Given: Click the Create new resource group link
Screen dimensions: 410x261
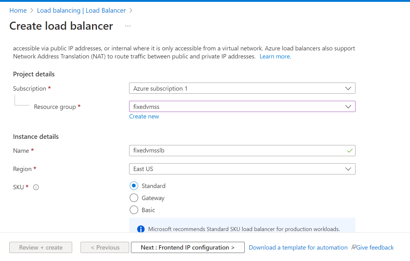Looking at the screenshot, I should pyautogui.click(x=144, y=117).
